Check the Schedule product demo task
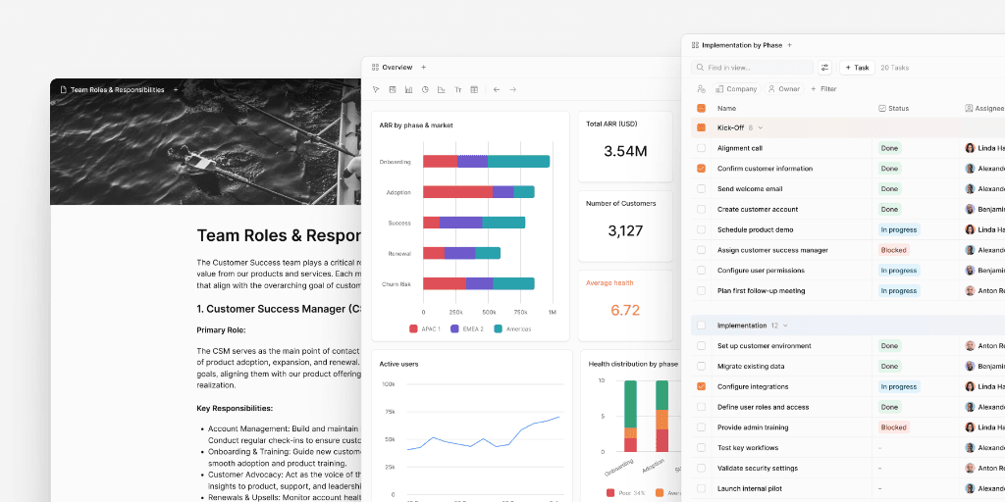The height and width of the screenshot is (502, 1005). click(701, 229)
